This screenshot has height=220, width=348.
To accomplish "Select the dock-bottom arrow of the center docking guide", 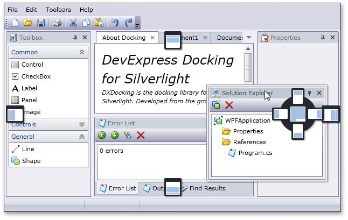I will click(297, 132).
